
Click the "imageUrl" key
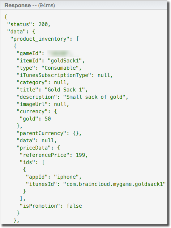[32, 104]
